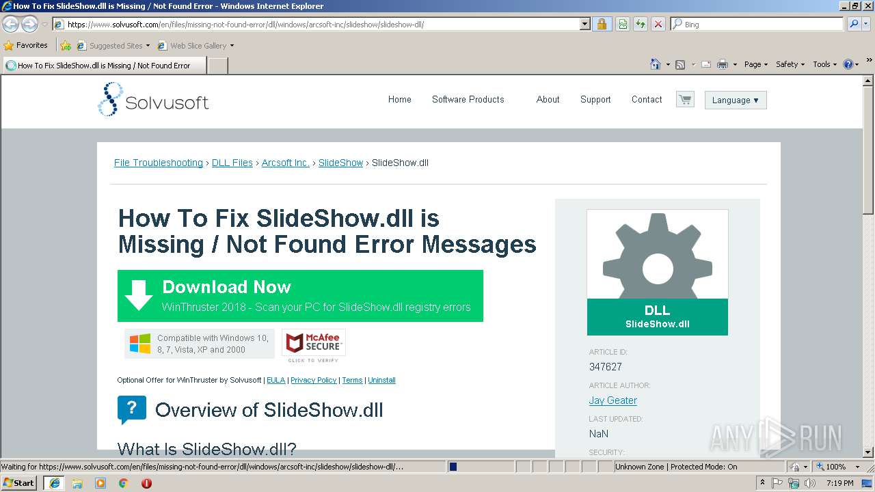Open the Safety menu dropdown
The image size is (875, 492).
pyautogui.click(x=790, y=64)
